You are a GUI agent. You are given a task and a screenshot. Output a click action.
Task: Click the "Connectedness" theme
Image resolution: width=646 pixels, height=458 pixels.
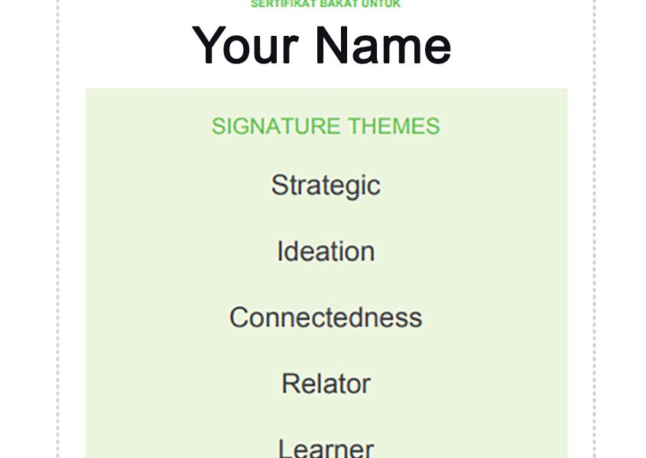[x=326, y=318]
